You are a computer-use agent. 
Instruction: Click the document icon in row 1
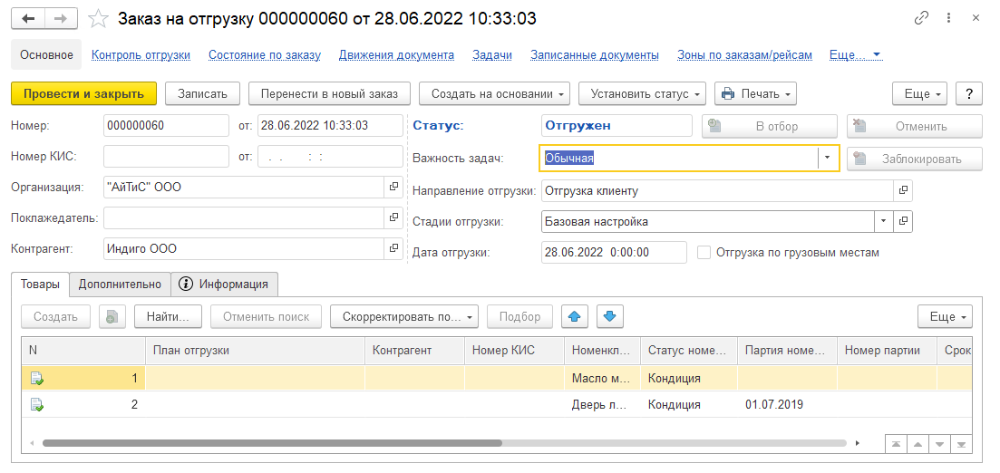tap(37, 378)
